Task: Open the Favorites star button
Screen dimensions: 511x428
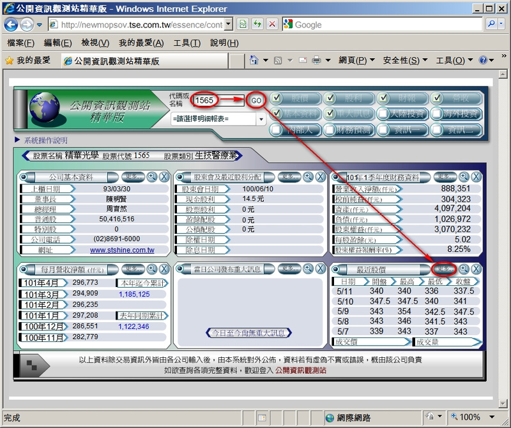Action: (x=27, y=60)
